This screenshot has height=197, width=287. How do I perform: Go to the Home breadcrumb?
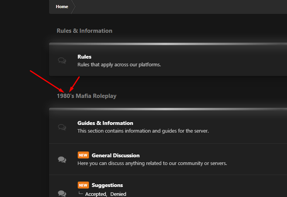coord(62,7)
